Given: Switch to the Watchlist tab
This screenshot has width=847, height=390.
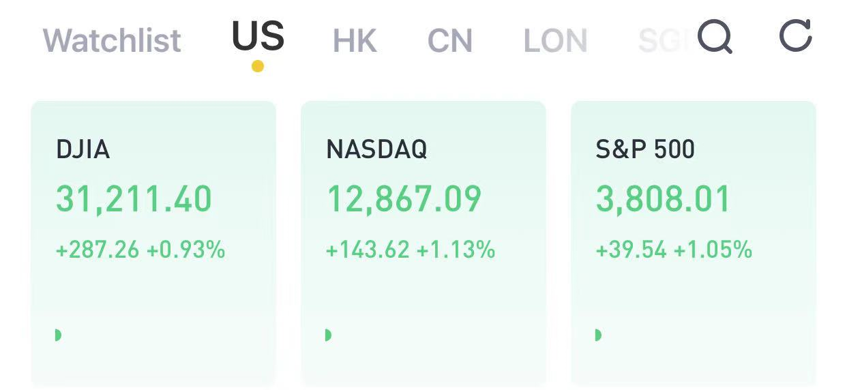Looking at the screenshot, I should [x=112, y=40].
